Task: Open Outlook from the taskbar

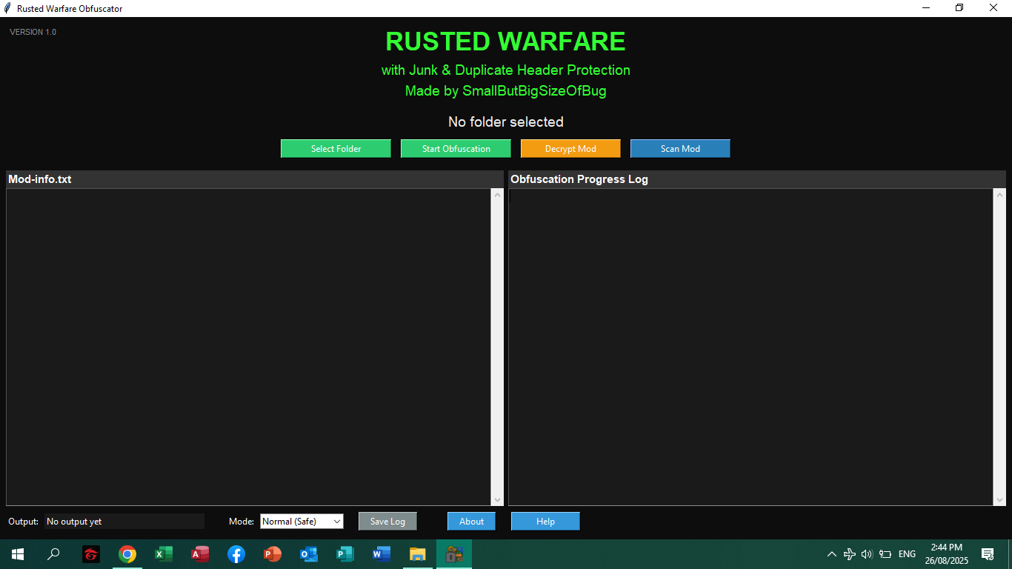Action: [309, 553]
